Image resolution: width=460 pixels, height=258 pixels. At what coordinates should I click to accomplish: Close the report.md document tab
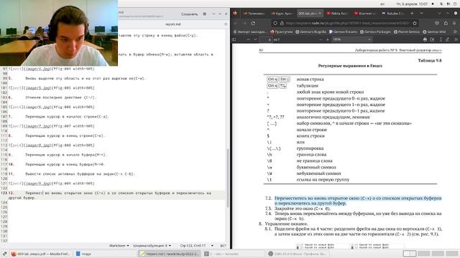click(x=226, y=24)
